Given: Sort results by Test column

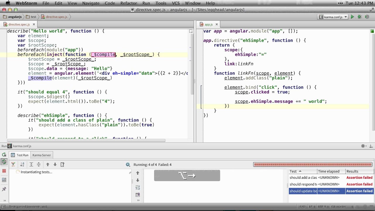Looking at the screenshot, I should 303,171.
